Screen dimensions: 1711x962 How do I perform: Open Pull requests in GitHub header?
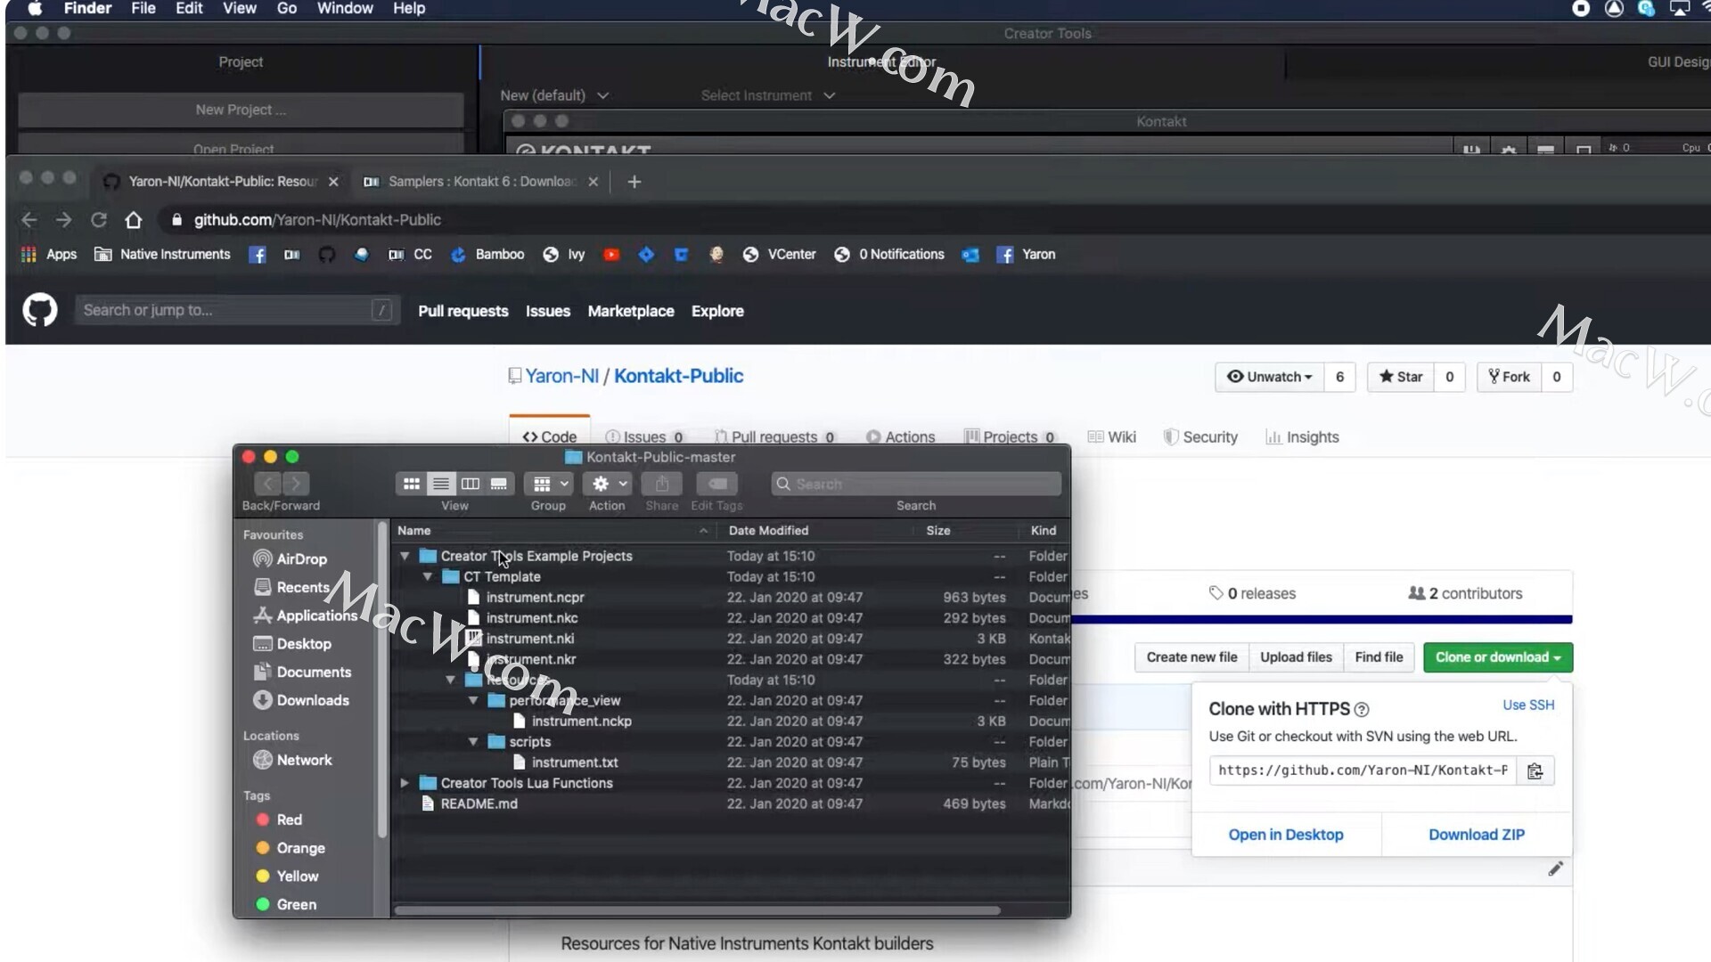(x=463, y=311)
